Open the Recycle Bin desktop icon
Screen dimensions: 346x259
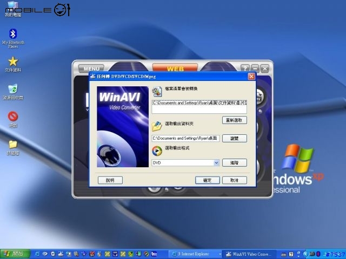[13, 92]
